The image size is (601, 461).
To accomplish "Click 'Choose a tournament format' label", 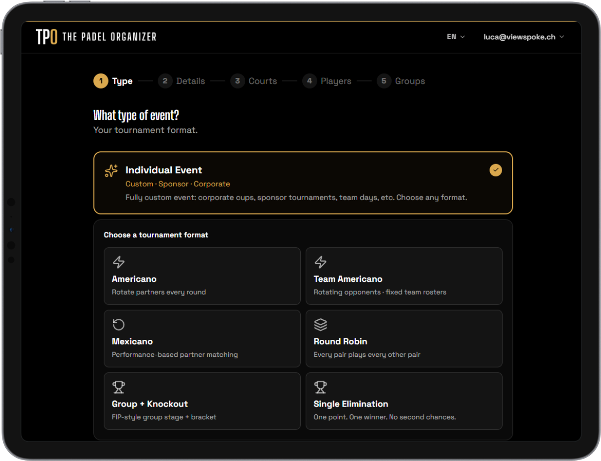I will tap(156, 235).
